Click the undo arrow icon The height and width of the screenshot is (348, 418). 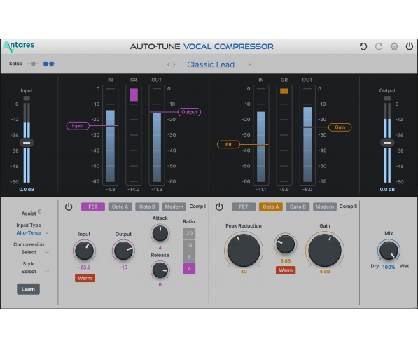pyautogui.click(x=363, y=46)
